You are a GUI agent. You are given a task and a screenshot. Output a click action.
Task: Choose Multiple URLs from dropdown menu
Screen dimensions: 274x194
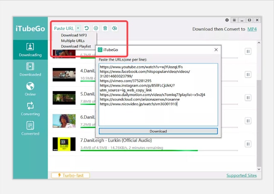73,41
